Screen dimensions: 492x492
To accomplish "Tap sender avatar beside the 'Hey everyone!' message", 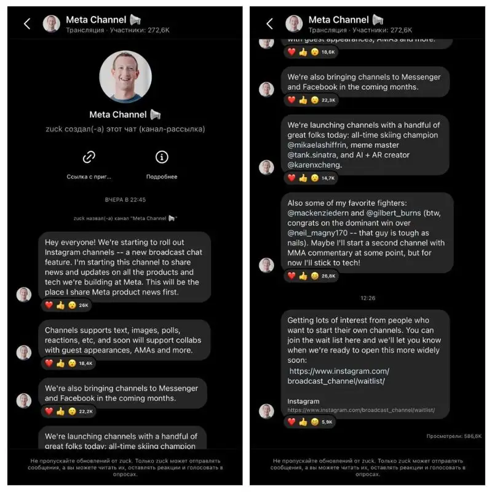I will point(24,295).
